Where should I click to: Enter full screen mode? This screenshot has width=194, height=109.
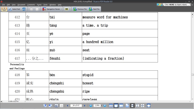[x=149, y=106]
